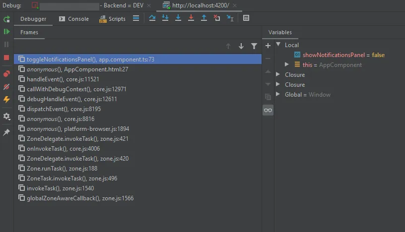Screen dimensions: 405x232
Task: Resume program with the green play icon
Action: (x=6, y=32)
